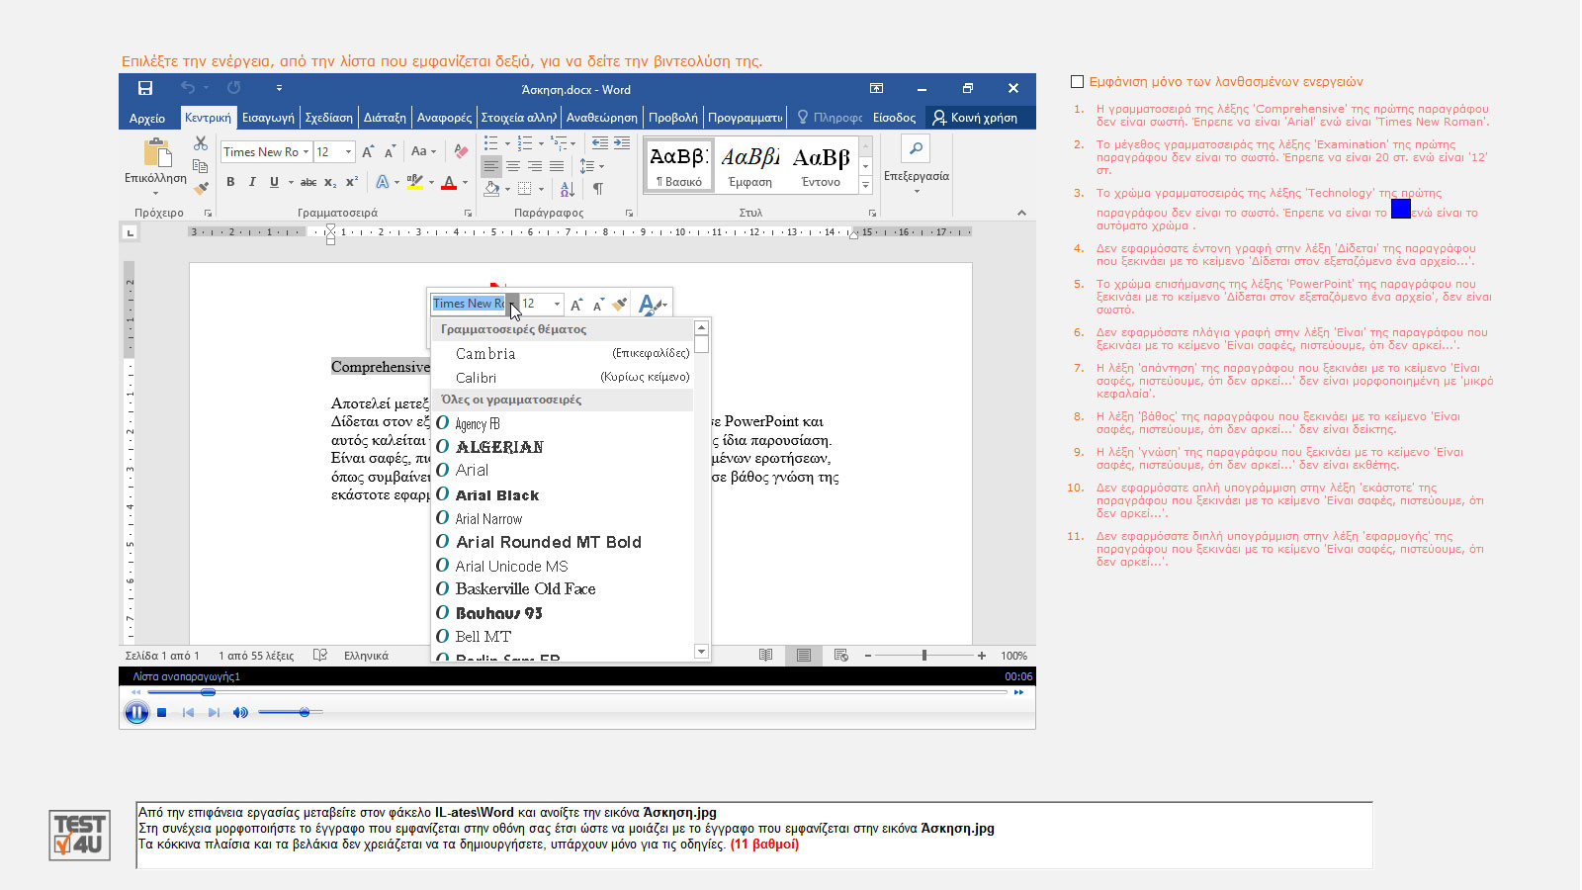Image resolution: width=1582 pixels, height=890 pixels.
Task: Select the Έμφαση style
Action: point(750,164)
